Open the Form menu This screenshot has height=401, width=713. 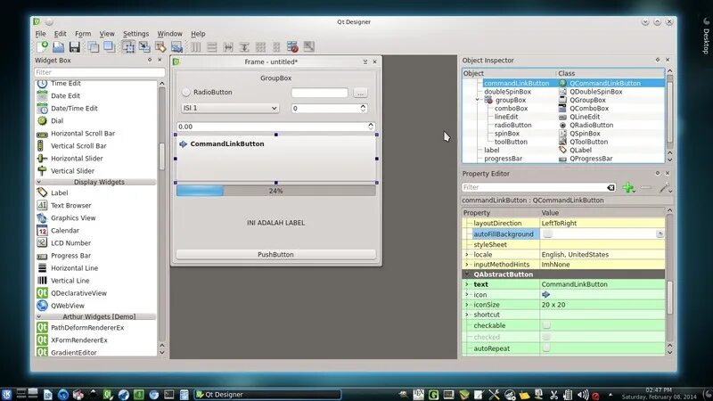[x=83, y=34]
